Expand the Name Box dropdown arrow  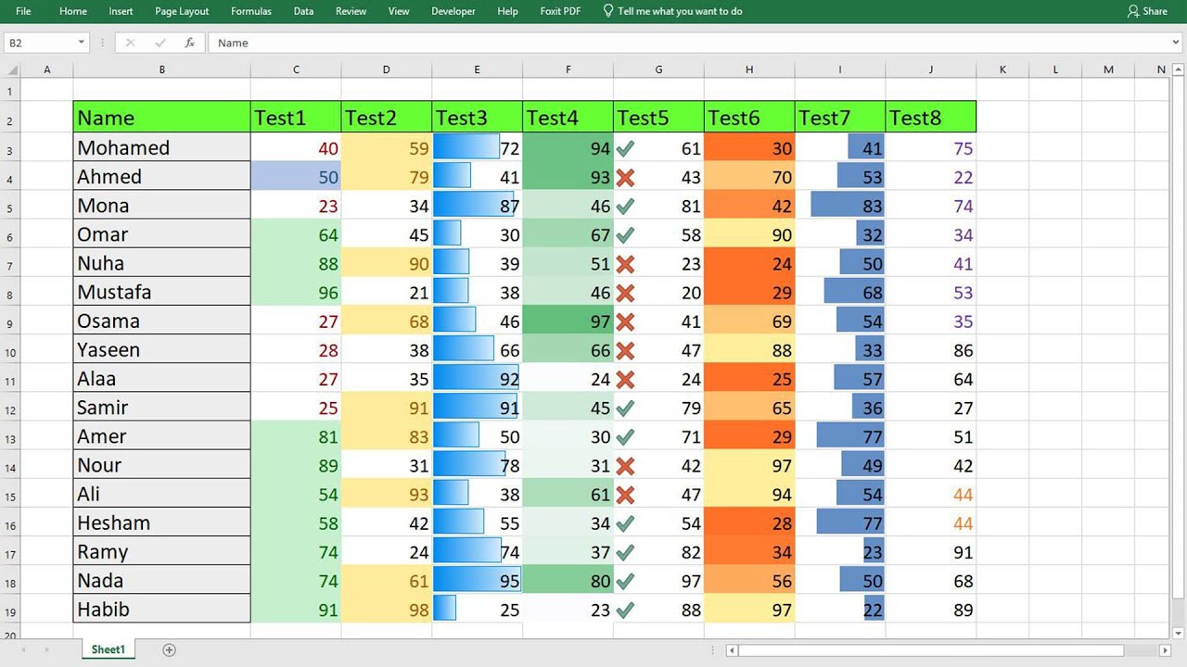(x=82, y=43)
